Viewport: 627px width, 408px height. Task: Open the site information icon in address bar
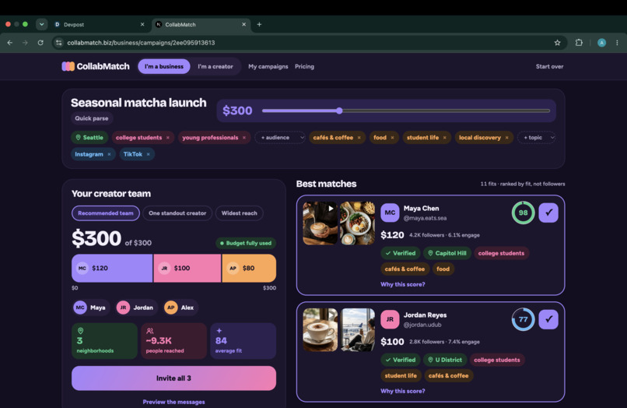tap(59, 43)
